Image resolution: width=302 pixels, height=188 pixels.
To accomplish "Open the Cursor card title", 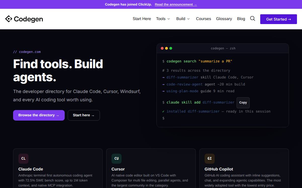I will (118, 169).
